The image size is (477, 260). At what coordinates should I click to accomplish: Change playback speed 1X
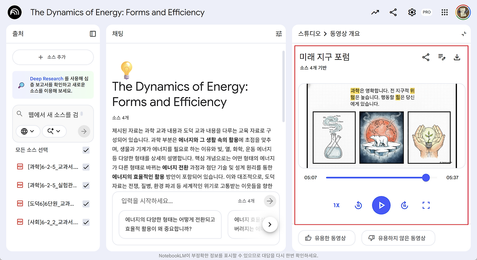pyautogui.click(x=337, y=205)
